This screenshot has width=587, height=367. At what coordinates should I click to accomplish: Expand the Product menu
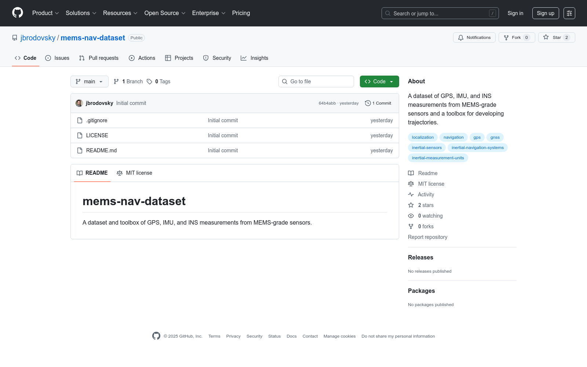45,13
